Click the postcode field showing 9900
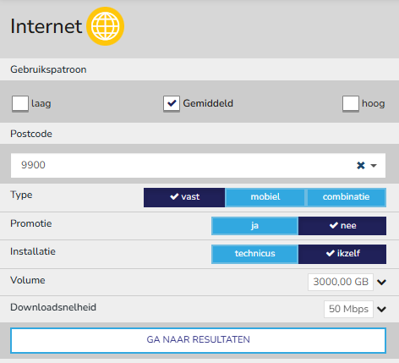 click(x=198, y=165)
